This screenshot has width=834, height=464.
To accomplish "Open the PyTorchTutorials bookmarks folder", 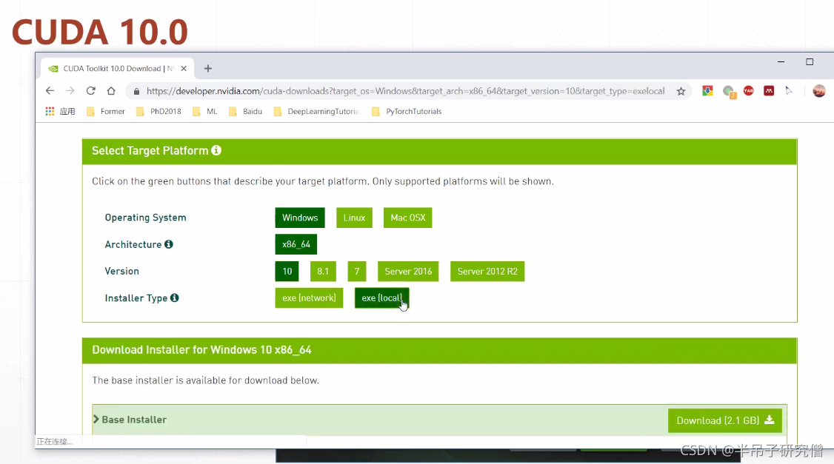I will (x=407, y=111).
